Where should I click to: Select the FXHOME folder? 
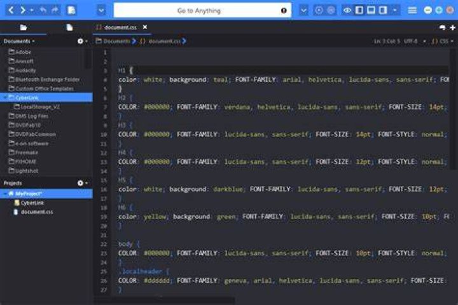(x=22, y=161)
